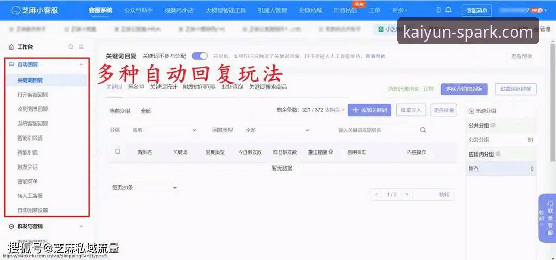Toggle the 关键词不参与分配 switch
This screenshot has height=260, width=556.
(199, 56)
